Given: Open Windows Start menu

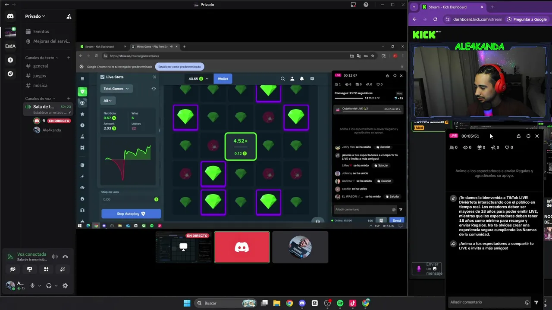Looking at the screenshot, I should pos(187,303).
